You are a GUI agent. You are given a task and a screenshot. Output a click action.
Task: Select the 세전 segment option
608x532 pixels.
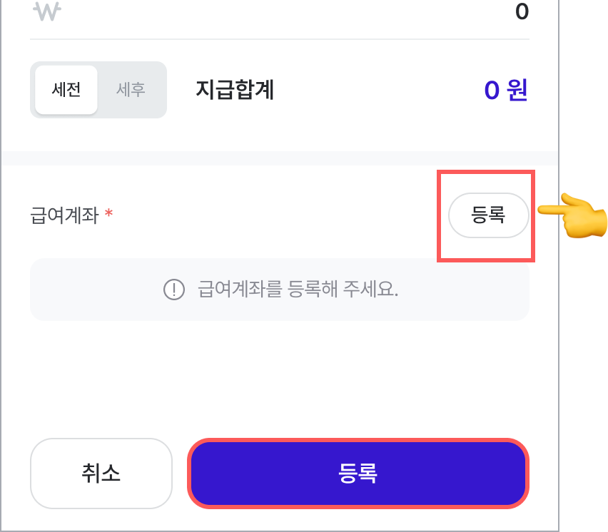[x=66, y=90]
